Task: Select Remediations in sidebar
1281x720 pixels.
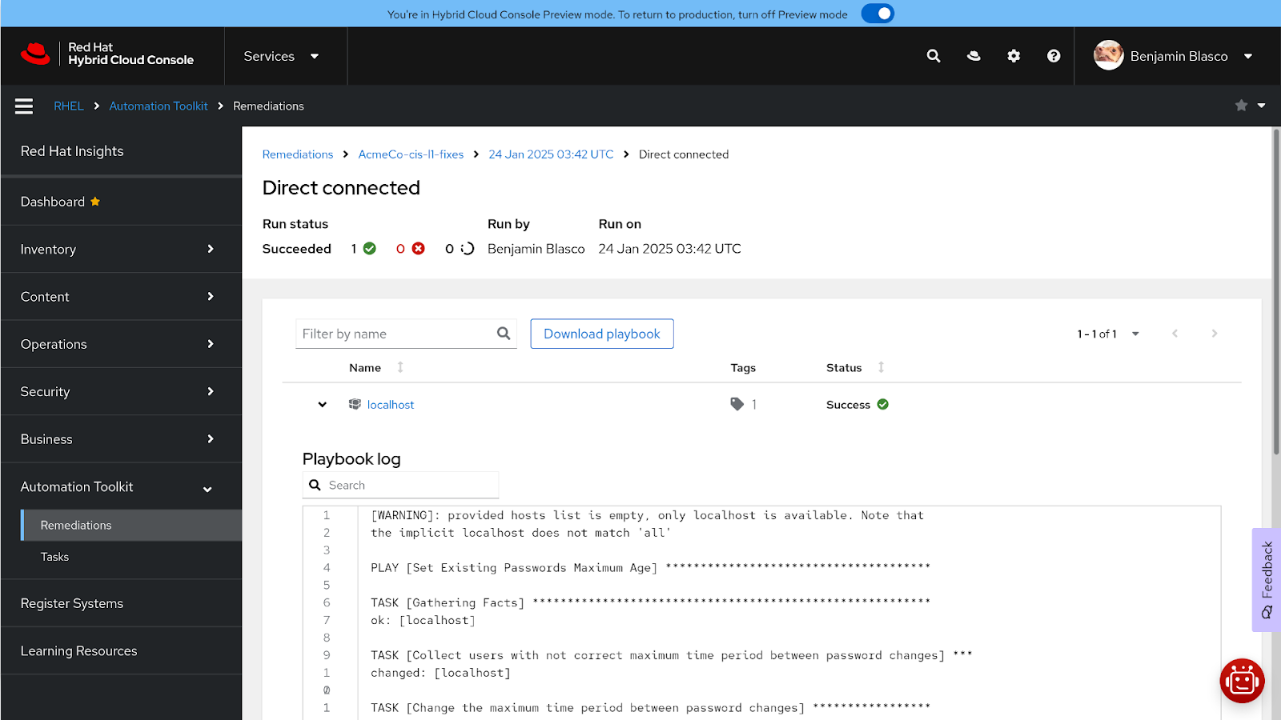Action: 131,526
